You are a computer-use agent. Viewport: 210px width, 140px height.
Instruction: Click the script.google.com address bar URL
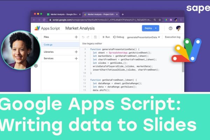pos(102,20)
